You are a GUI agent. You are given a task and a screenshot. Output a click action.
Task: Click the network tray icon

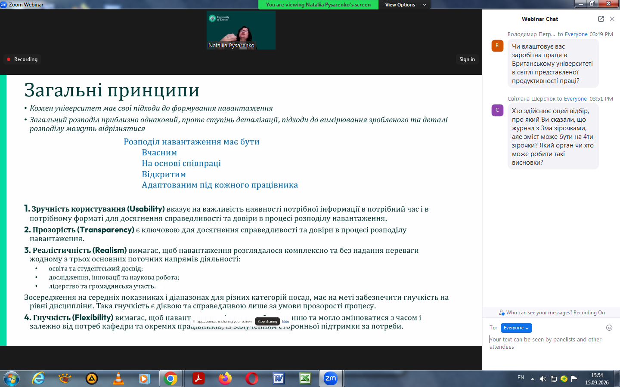[553, 379]
